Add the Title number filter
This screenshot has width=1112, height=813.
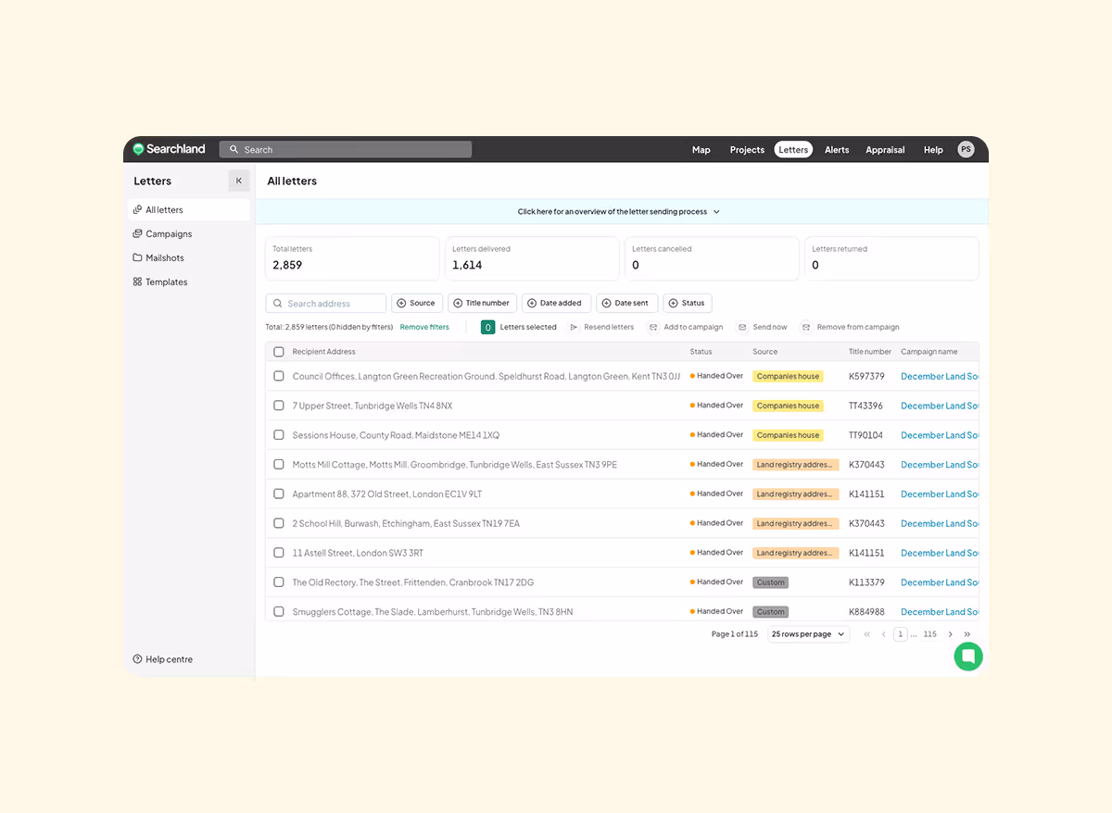[x=483, y=304]
